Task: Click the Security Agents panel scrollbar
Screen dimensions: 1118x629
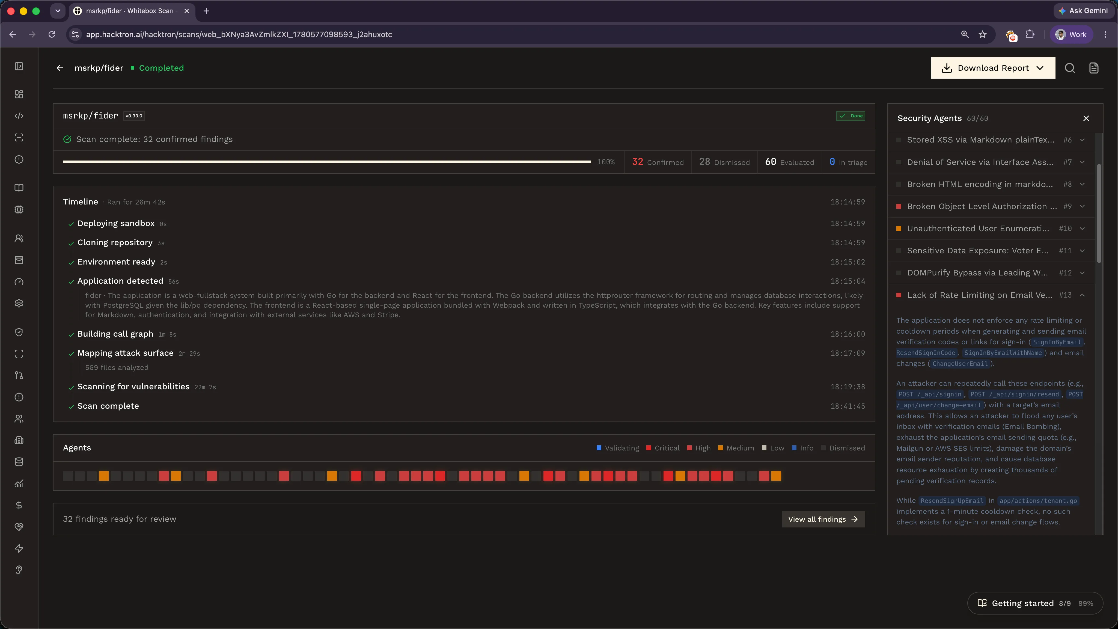Action: 1099,213
